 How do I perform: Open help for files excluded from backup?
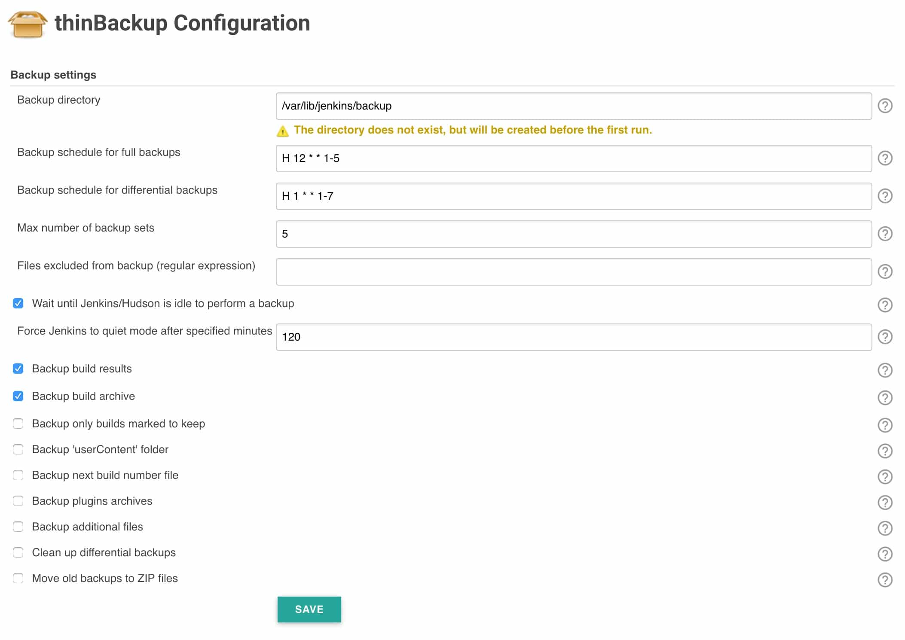(885, 271)
